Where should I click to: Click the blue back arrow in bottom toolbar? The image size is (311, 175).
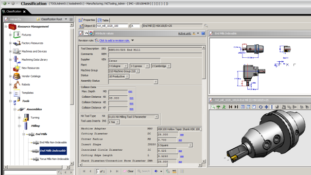pos(156,171)
